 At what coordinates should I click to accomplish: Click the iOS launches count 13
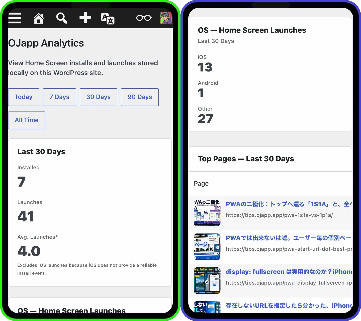205,67
